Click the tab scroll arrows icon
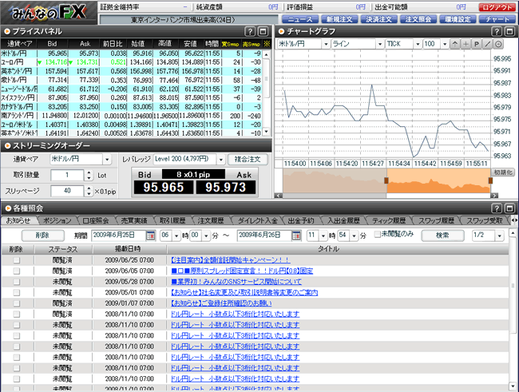The width and height of the screenshot is (519, 392). 514,220
